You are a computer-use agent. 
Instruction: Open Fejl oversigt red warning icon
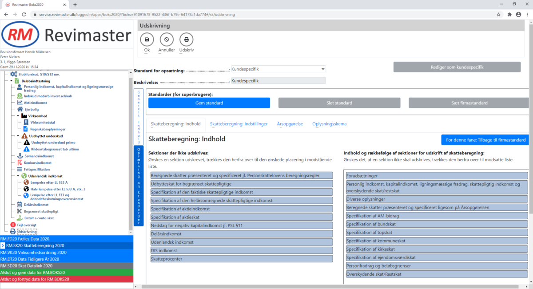click(x=13, y=225)
